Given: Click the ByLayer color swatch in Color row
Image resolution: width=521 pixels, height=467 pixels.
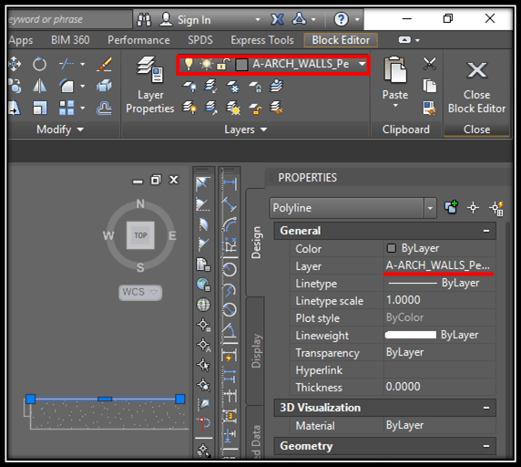Looking at the screenshot, I should pyautogui.click(x=392, y=248).
